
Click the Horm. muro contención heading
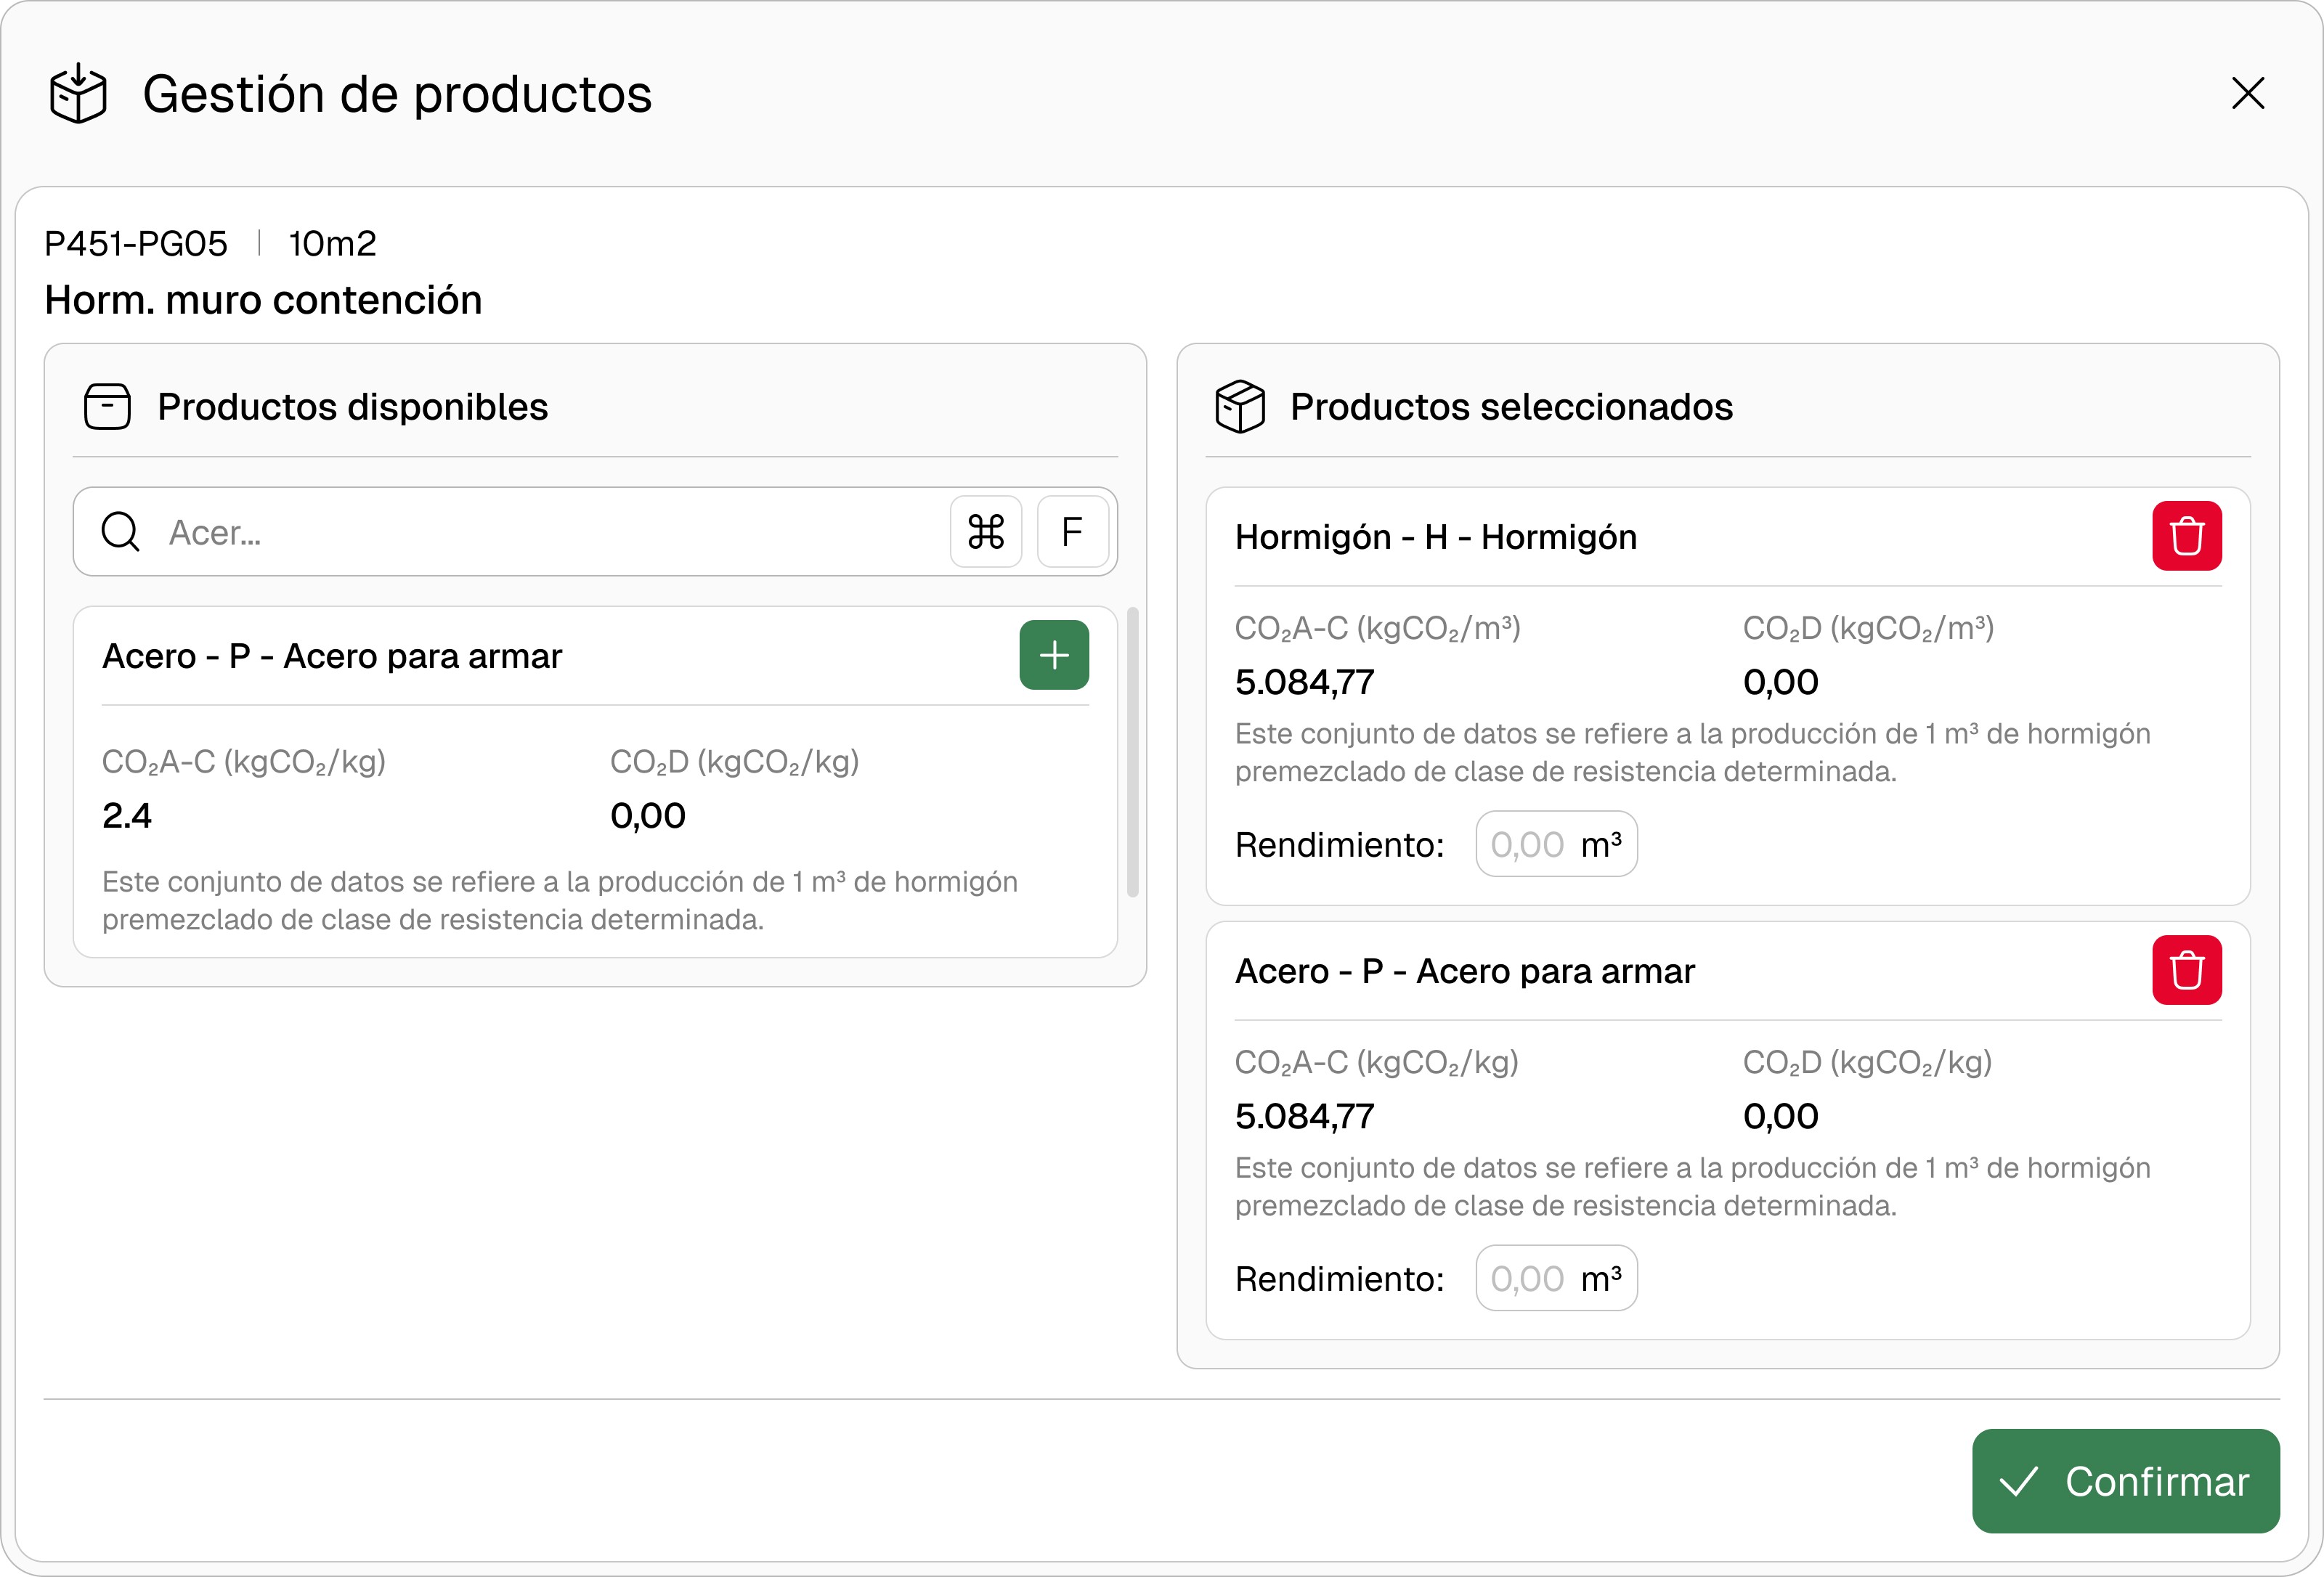[264, 300]
